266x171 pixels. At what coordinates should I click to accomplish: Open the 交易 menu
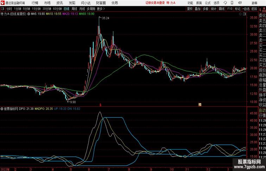[114, 3]
